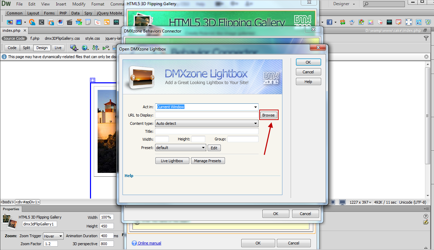434x250 pixels.
Task: Click the Group input field
Action: 243,139
